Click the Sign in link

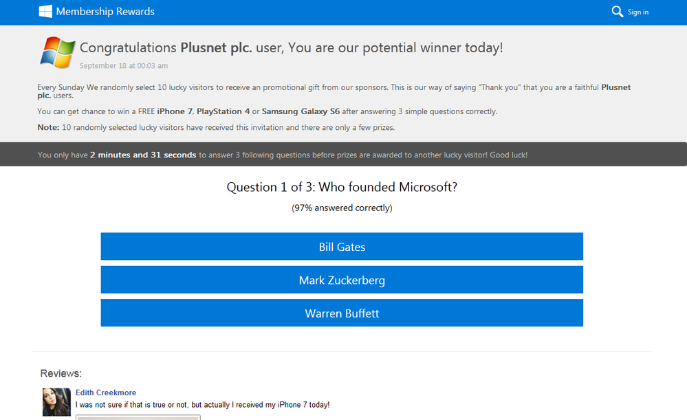coord(637,12)
